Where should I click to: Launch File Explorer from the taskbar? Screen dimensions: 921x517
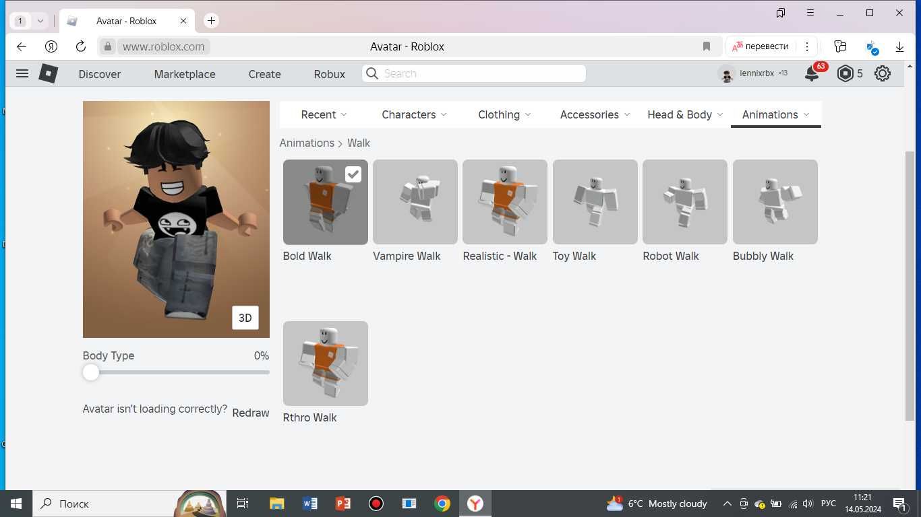point(276,504)
